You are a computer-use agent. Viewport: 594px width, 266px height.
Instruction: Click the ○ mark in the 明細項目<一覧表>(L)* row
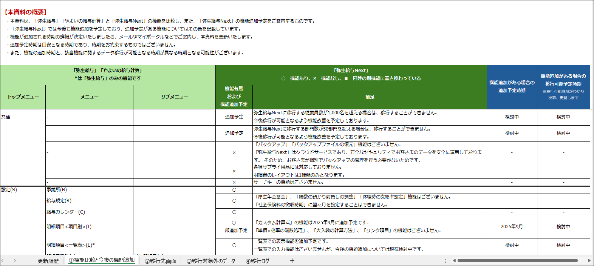tap(234, 245)
